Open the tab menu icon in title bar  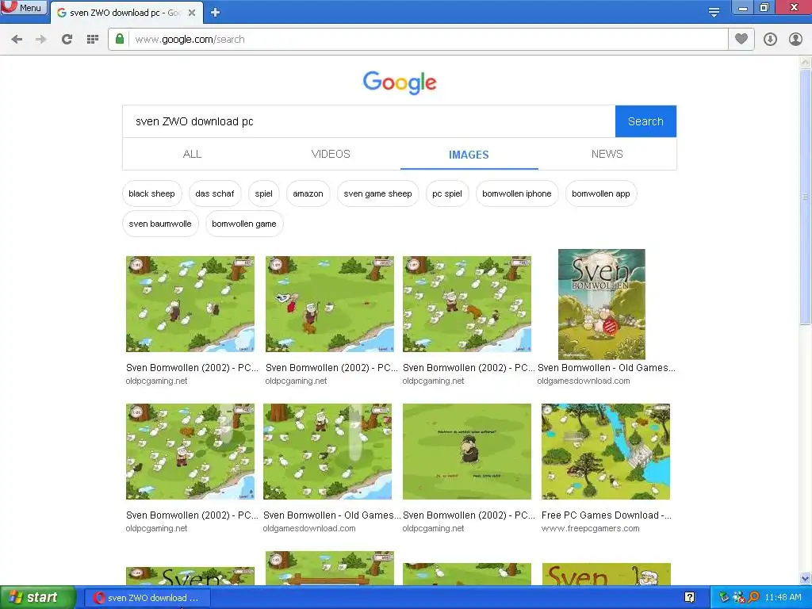coord(714,13)
